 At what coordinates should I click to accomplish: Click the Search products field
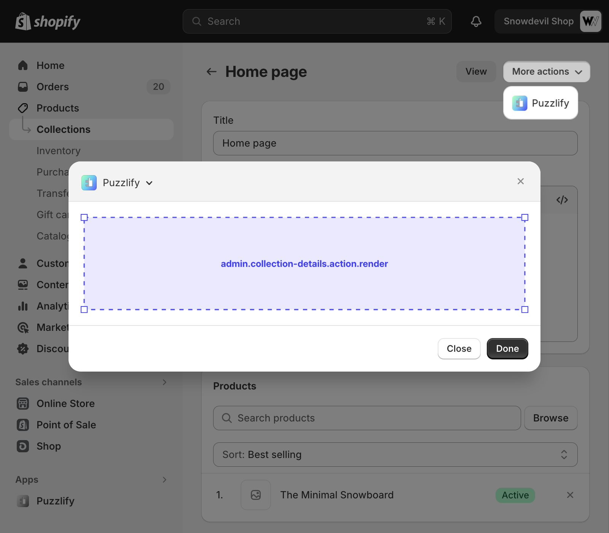(367, 418)
